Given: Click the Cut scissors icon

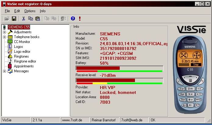Looking at the screenshot, I should tap(24, 19).
